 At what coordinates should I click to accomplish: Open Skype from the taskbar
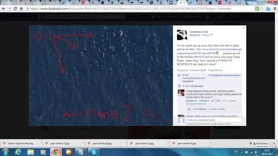(x=94, y=152)
